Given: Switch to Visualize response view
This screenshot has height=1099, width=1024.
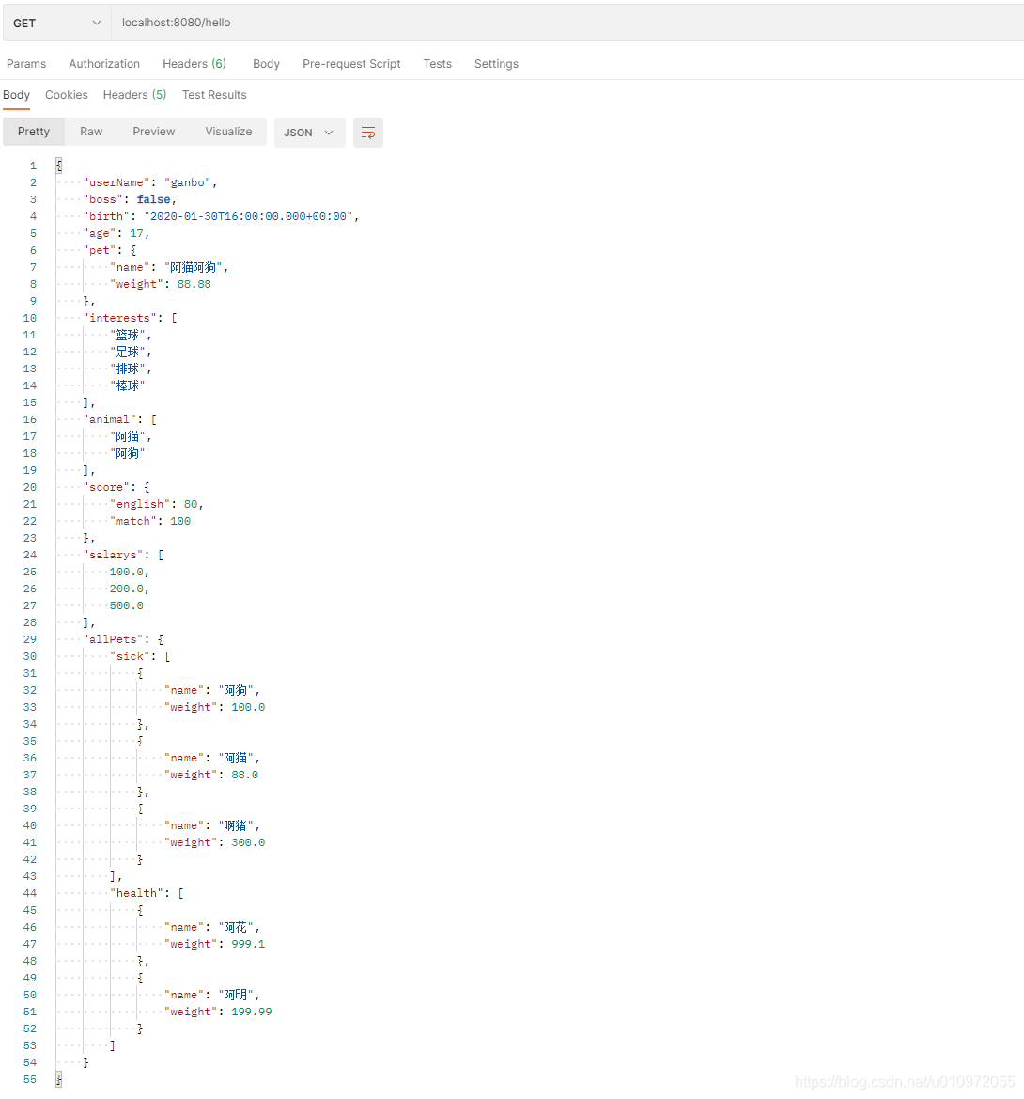Looking at the screenshot, I should (228, 132).
